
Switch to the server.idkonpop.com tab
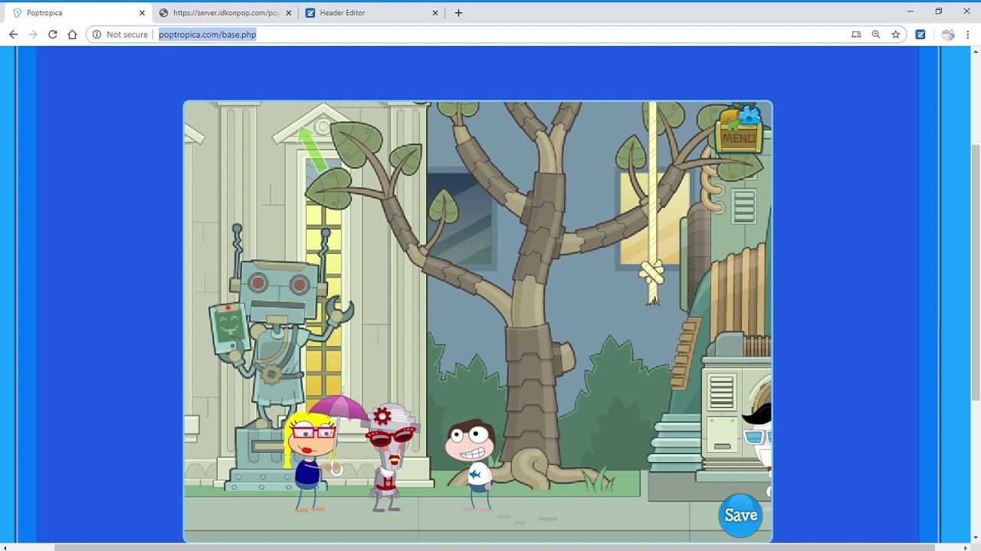pyautogui.click(x=225, y=13)
